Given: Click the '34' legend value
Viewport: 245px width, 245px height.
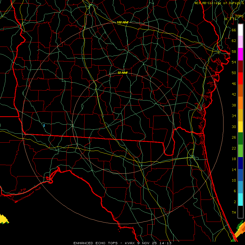Looking at the screenshot, I should (234, 116).
